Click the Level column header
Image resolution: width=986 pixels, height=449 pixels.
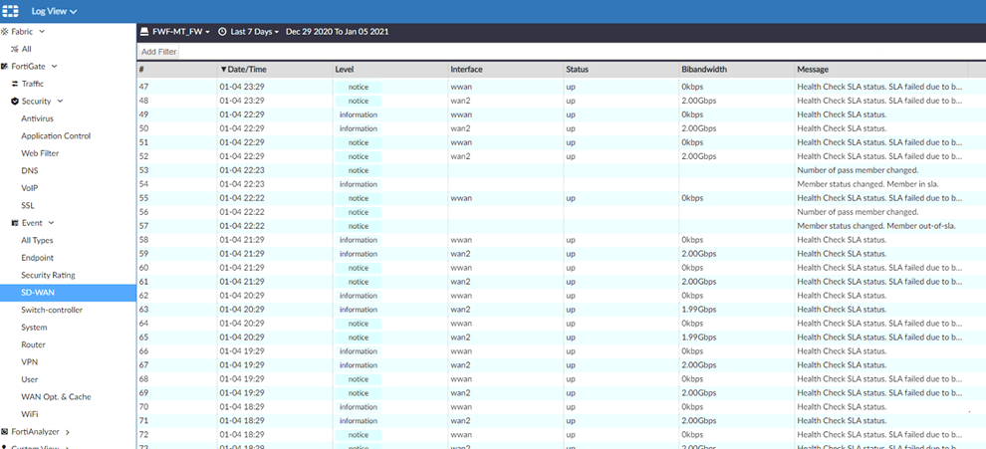tap(346, 69)
